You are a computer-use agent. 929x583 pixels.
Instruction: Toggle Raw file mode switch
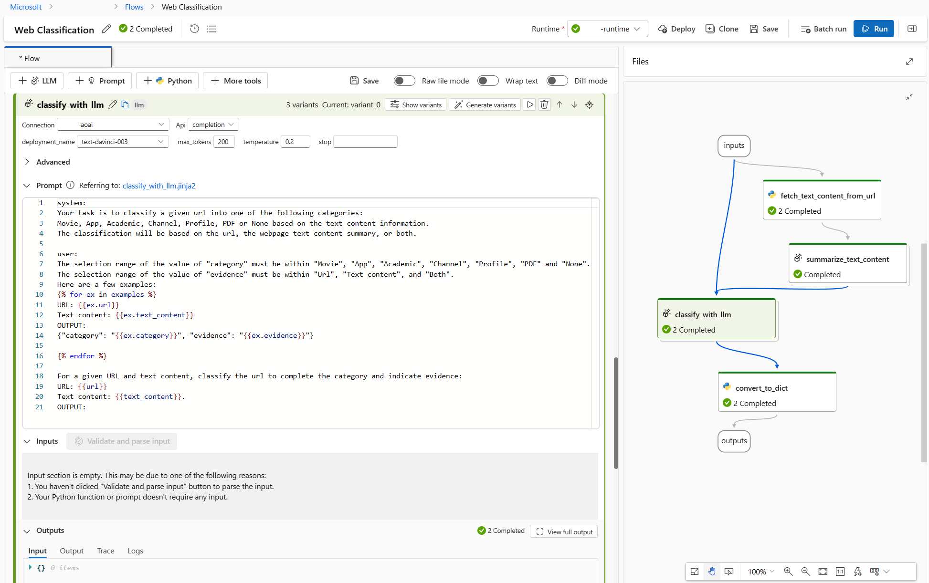click(x=403, y=80)
